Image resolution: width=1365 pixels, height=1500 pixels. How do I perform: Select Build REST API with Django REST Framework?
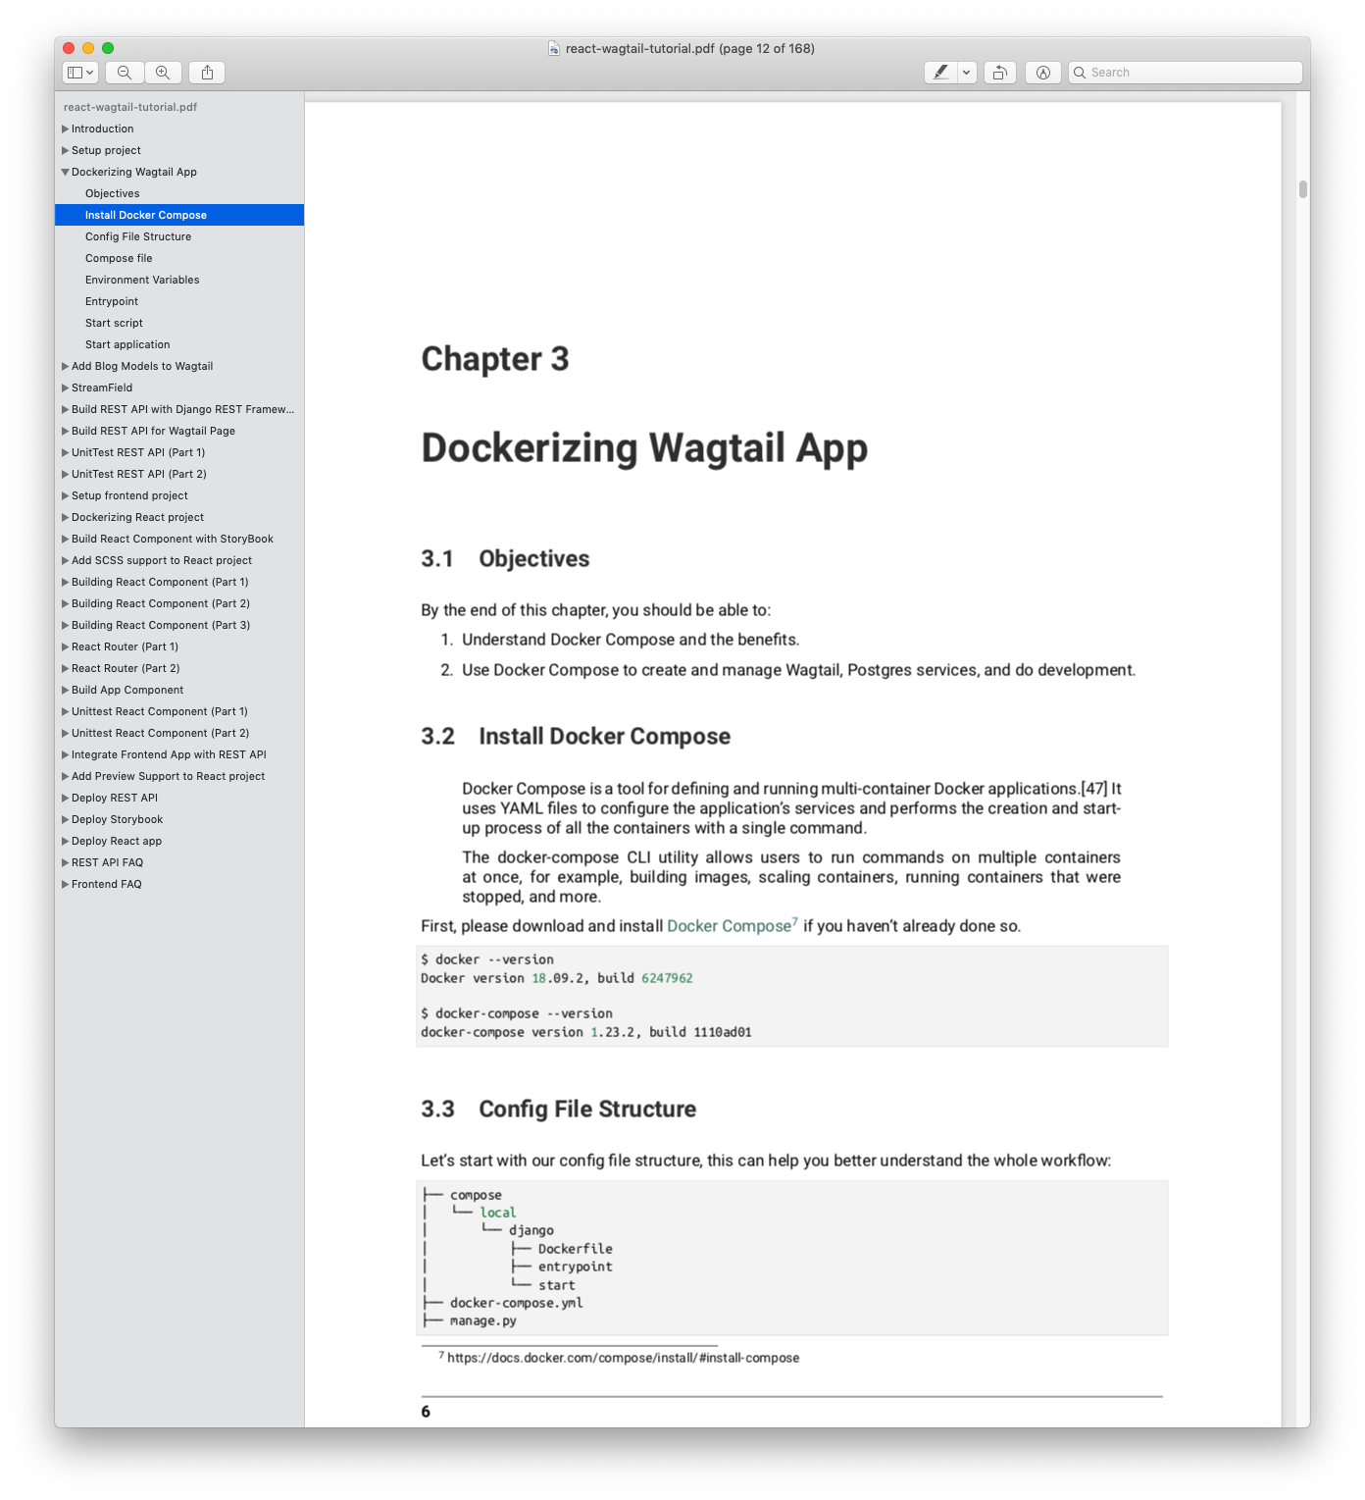[x=179, y=409]
